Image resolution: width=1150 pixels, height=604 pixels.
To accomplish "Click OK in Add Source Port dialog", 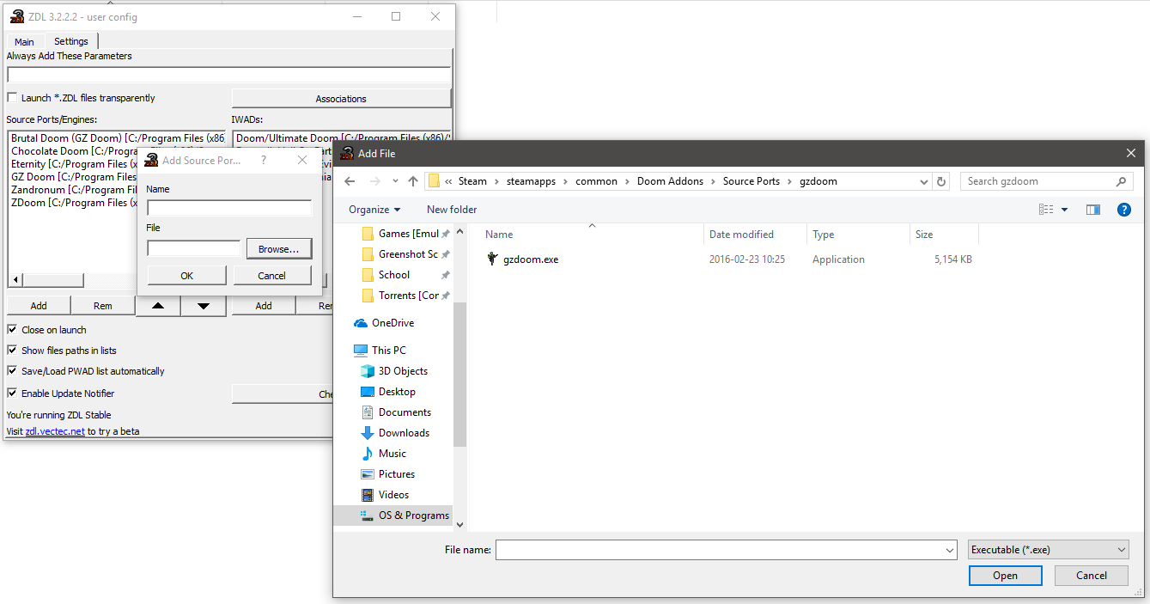I will (187, 276).
